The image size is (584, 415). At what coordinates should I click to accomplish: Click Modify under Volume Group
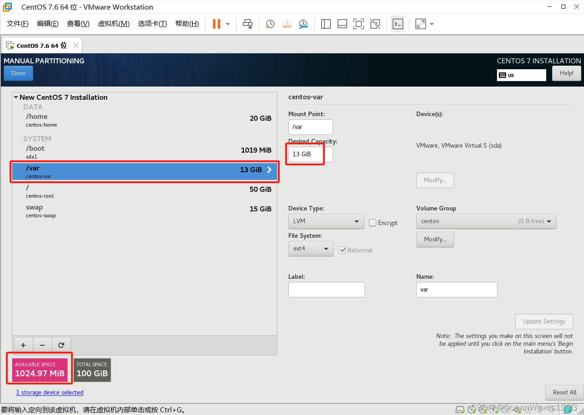435,240
